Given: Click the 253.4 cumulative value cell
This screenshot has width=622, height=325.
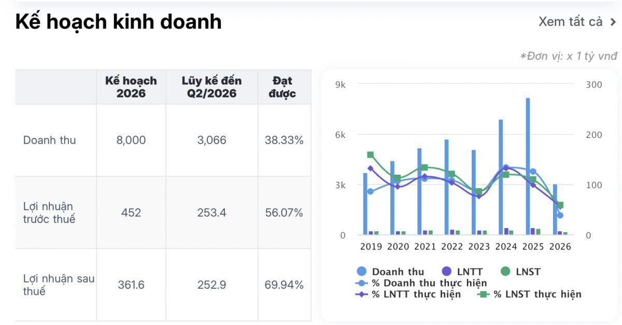Looking at the screenshot, I should click(212, 213).
